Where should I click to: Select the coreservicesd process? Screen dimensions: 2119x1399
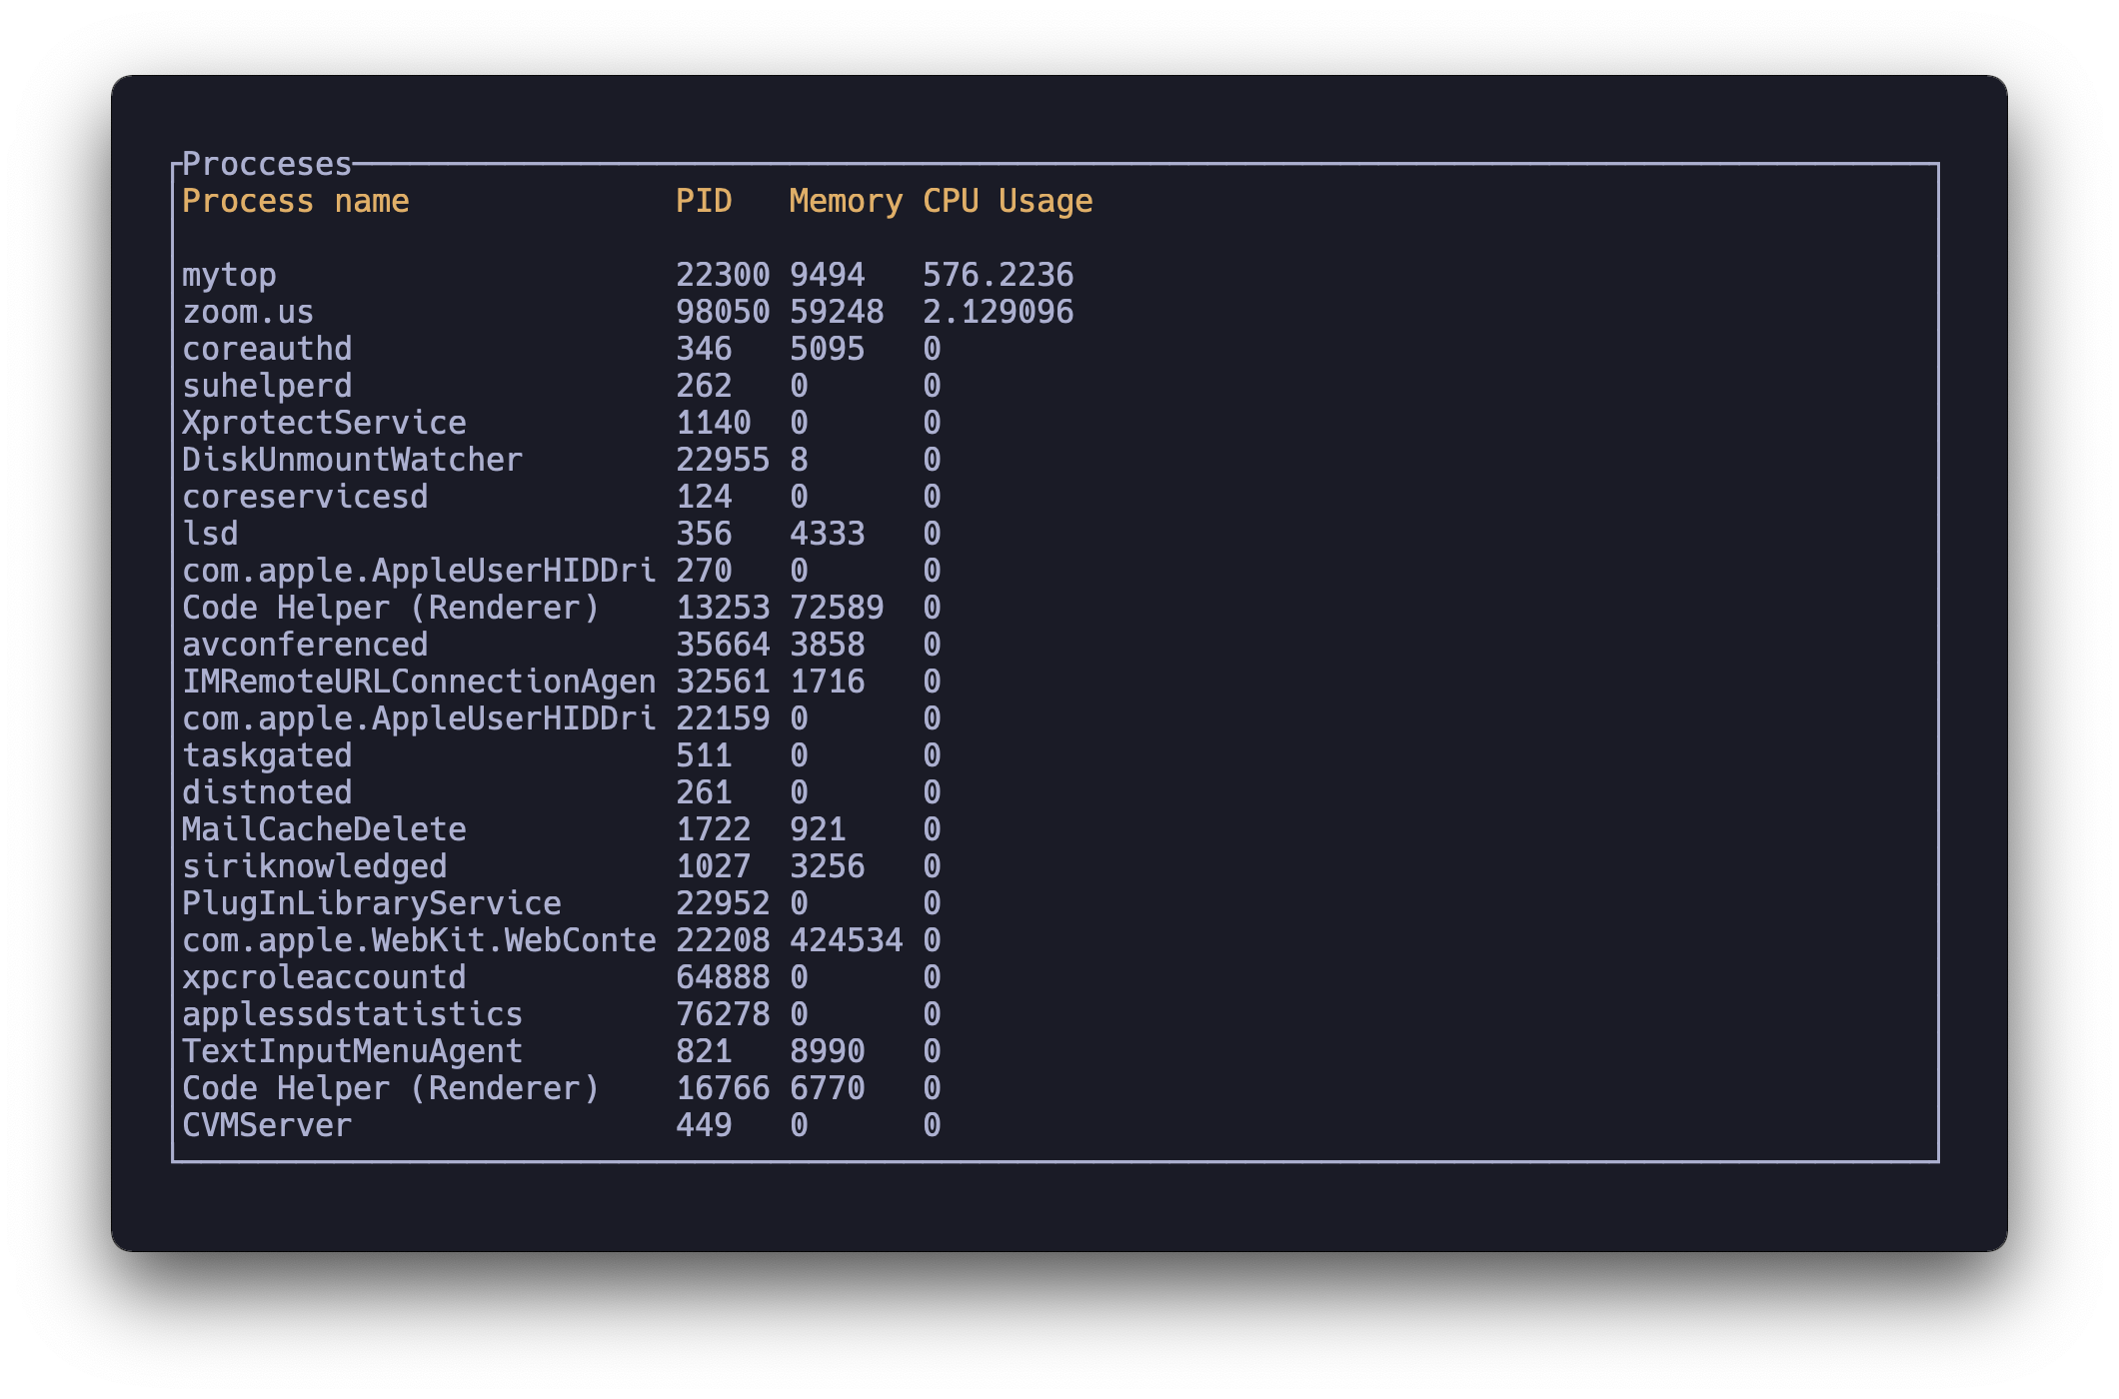pos(305,496)
